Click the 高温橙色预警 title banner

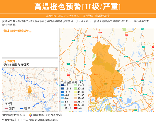(x=78, y=7)
